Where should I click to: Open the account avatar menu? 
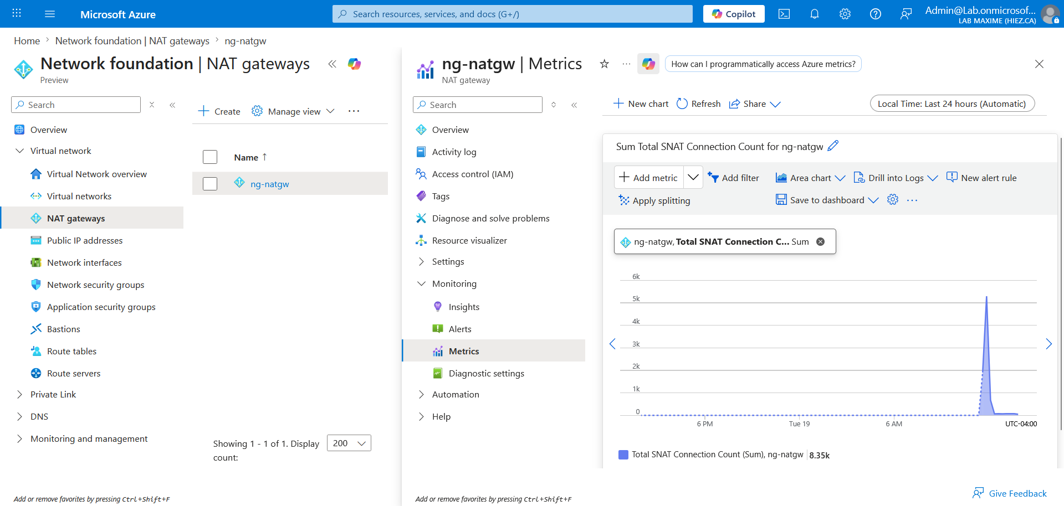(1050, 14)
